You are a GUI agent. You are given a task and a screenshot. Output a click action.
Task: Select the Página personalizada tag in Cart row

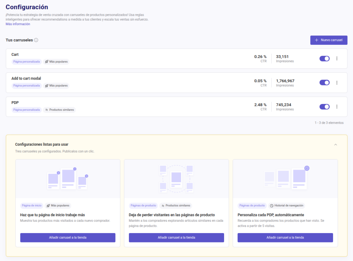point(27,62)
